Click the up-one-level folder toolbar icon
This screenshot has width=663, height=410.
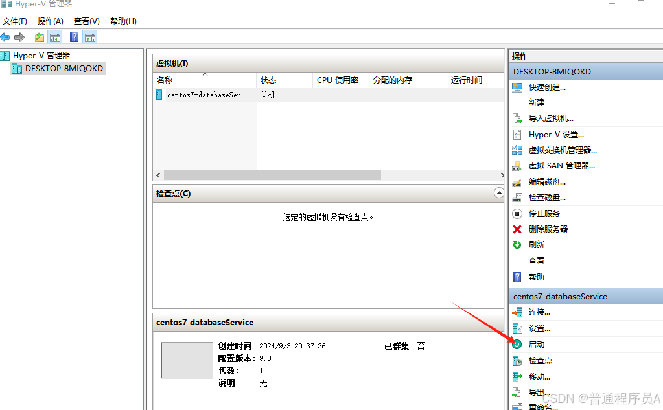click(40, 37)
